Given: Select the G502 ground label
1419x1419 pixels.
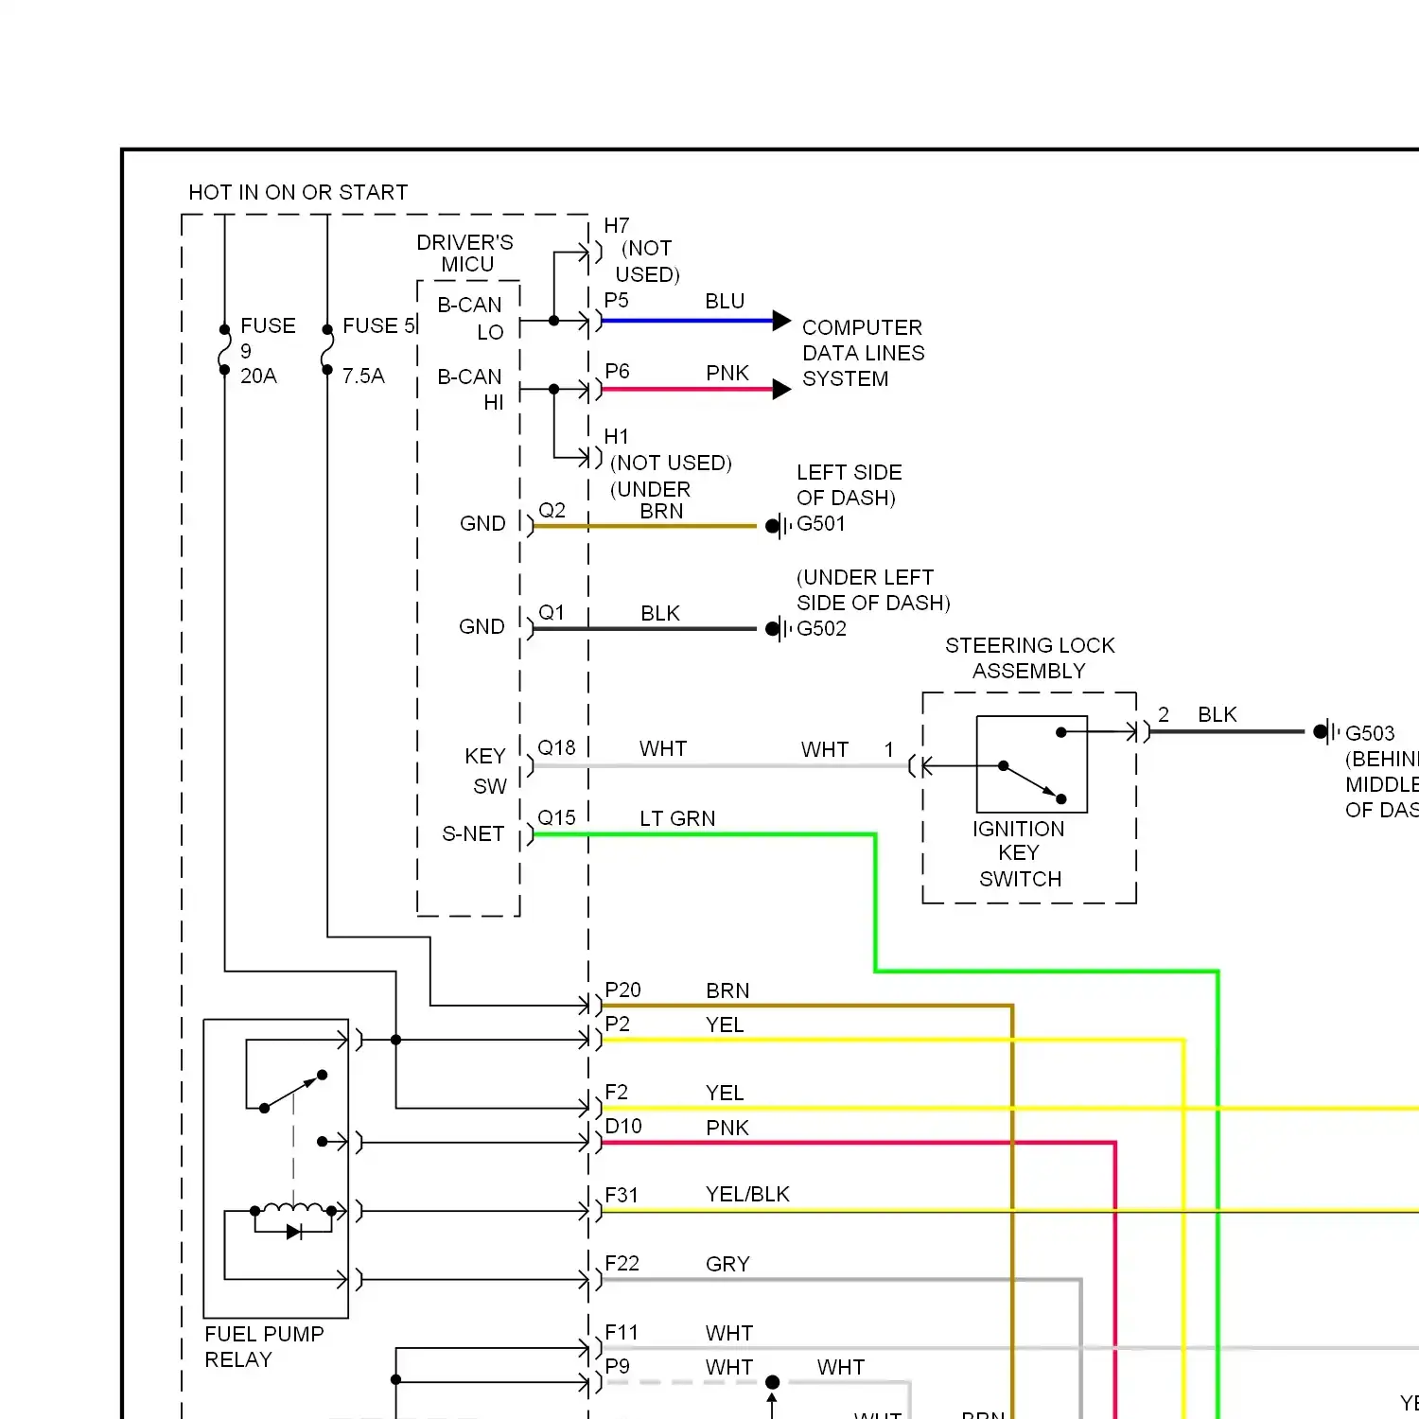Looking at the screenshot, I should coord(821,628).
